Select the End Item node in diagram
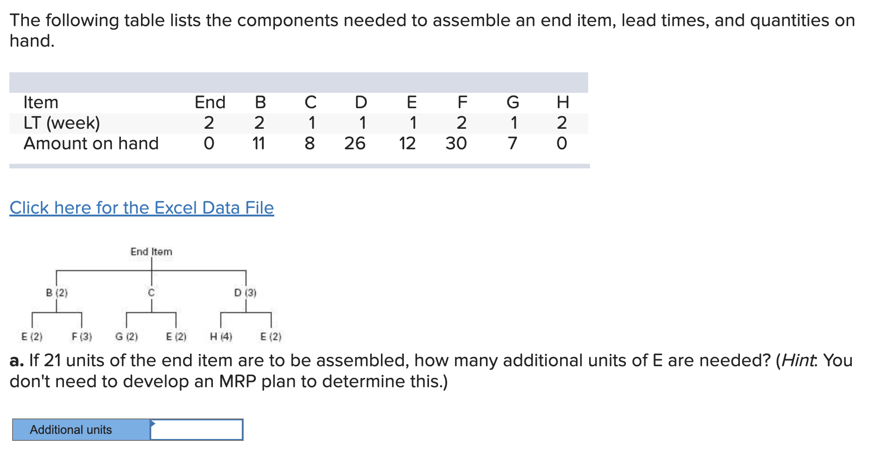Viewport: 886px width, 460px height. [x=151, y=251]
